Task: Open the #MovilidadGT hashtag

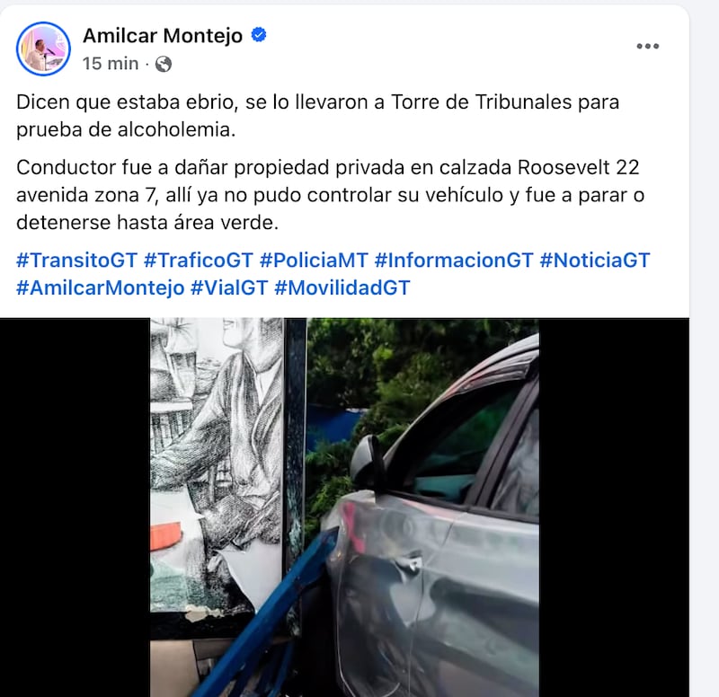Action: [342, 287]
